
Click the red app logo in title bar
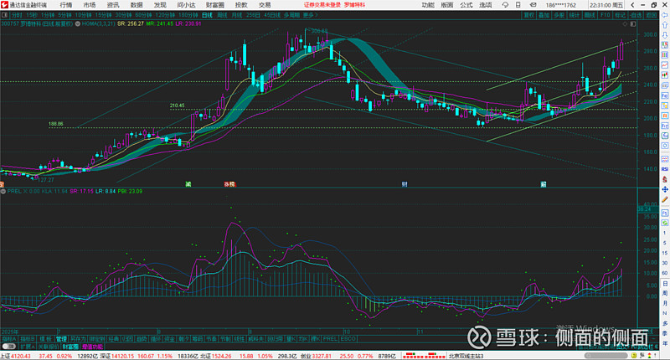[x=5, y=5]
